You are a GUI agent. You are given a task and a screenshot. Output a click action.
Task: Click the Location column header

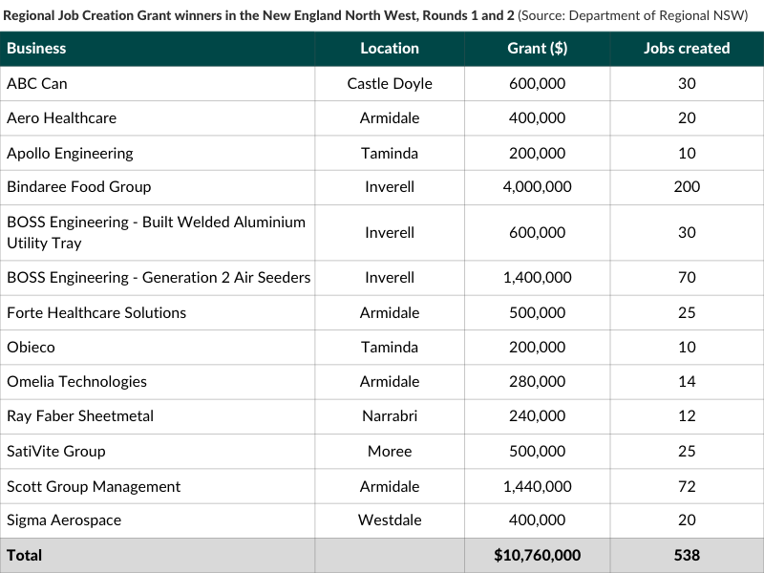click(x=390, y=48)
